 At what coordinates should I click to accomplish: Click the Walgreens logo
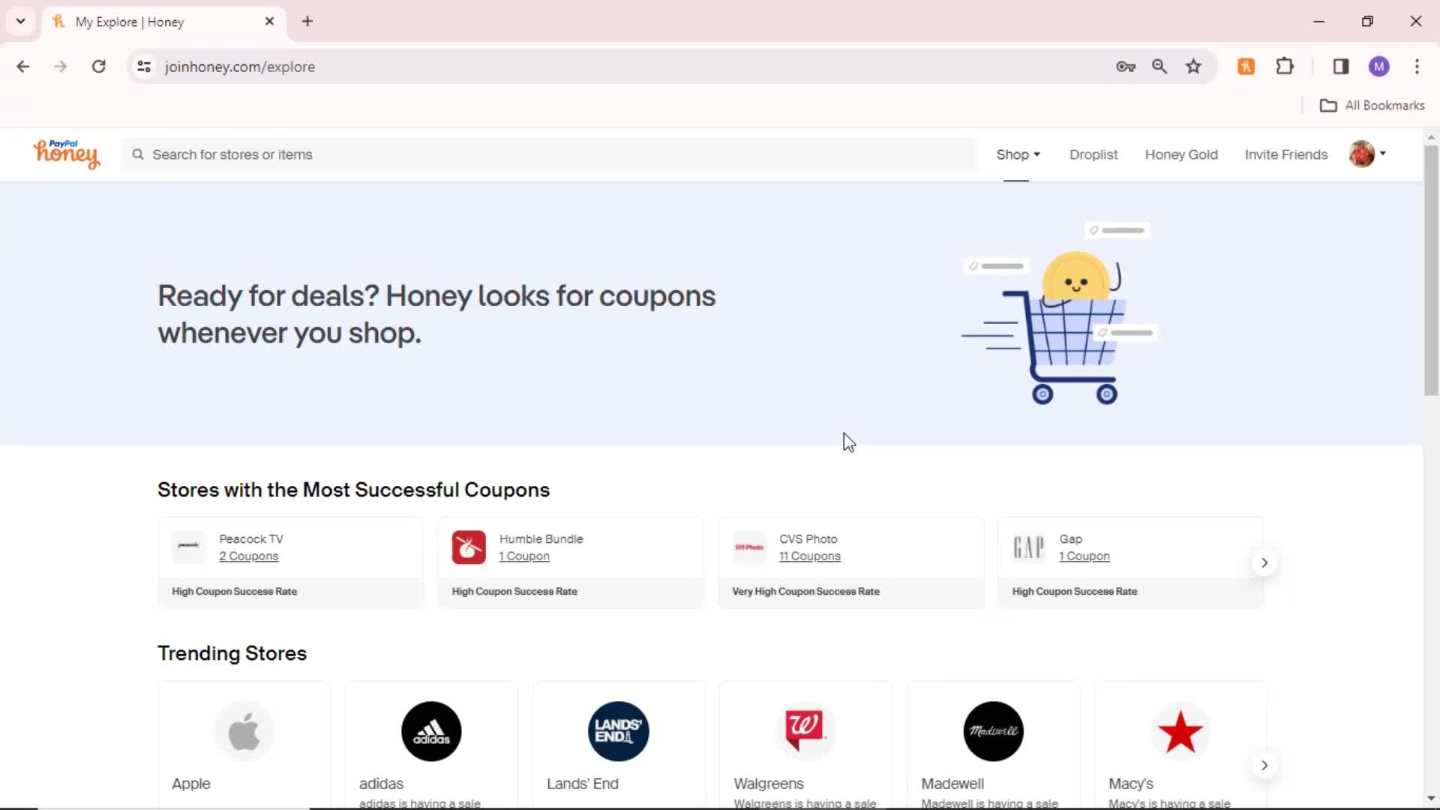point(805,731)
